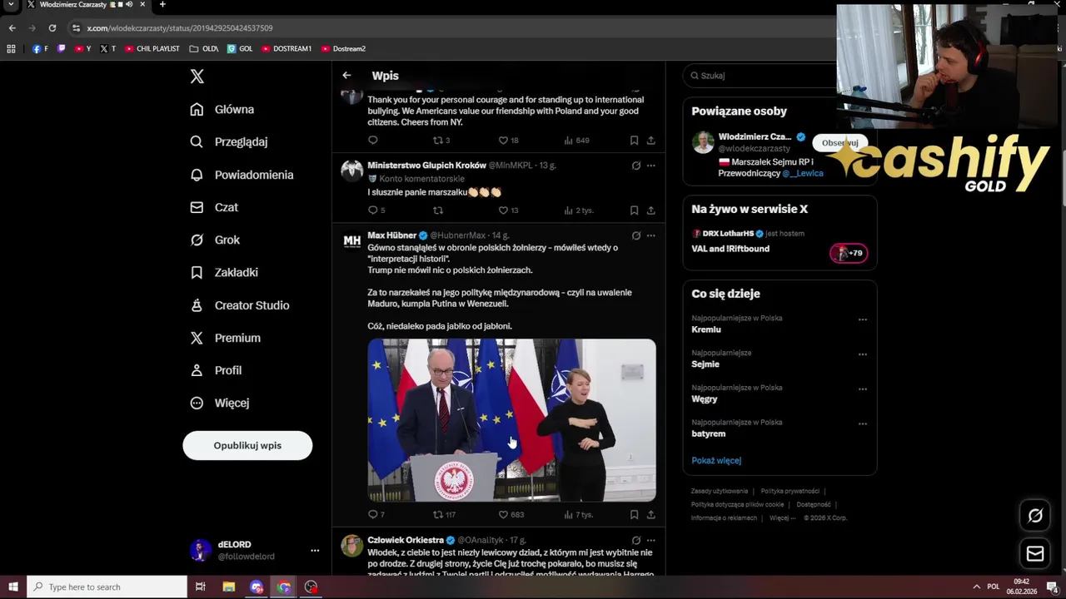Image resolution: width=1066 pixels, height=599 pixels.
Task: Open Człowiek Orkiestra profile name
Action: pos(406,540)
